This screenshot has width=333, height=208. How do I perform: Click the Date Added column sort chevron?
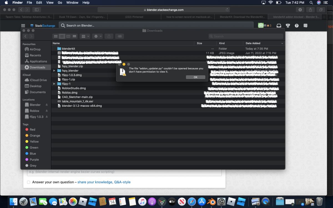[x=282, y=43]
